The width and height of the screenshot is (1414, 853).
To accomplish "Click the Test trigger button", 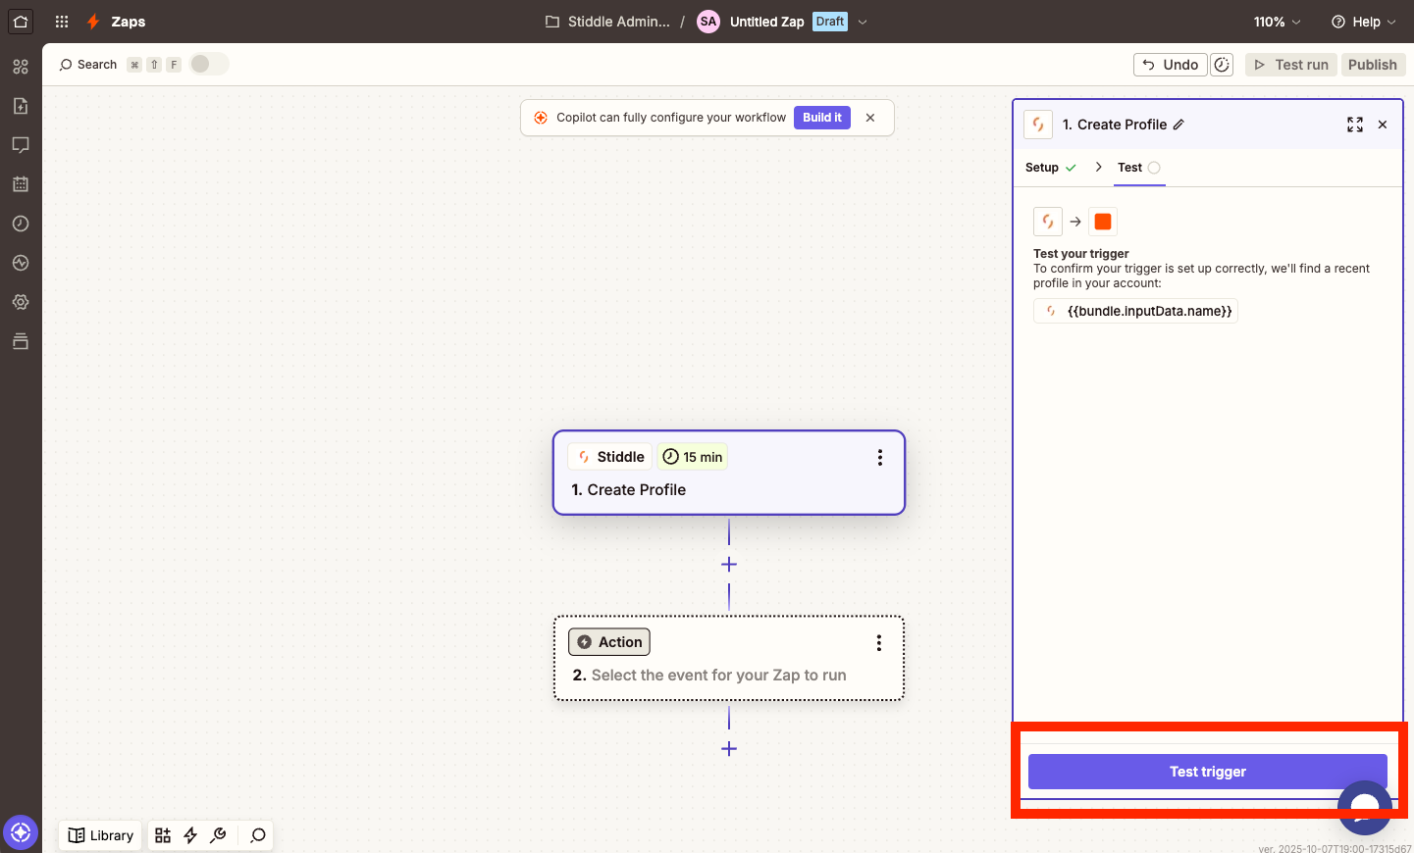I will coord(1207,772).
